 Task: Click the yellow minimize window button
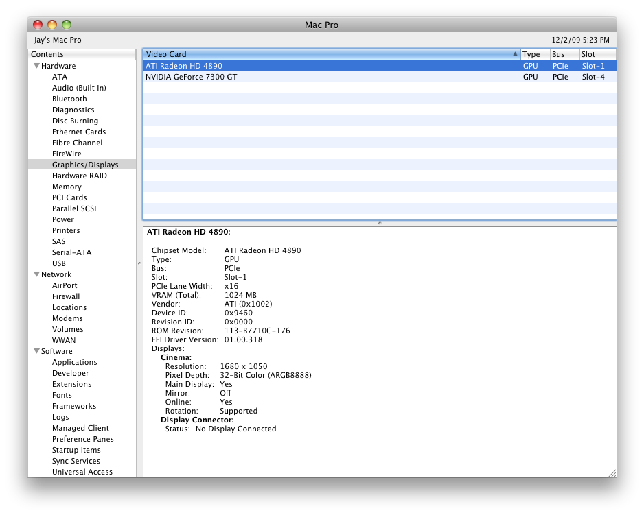pyautogui.click(x=52, y=25)
